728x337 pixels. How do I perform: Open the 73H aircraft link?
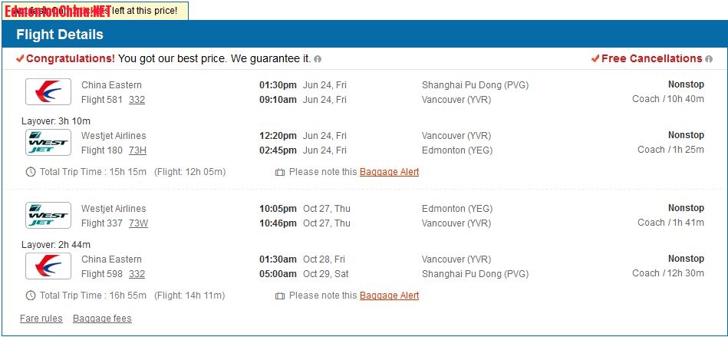[137, 150]
